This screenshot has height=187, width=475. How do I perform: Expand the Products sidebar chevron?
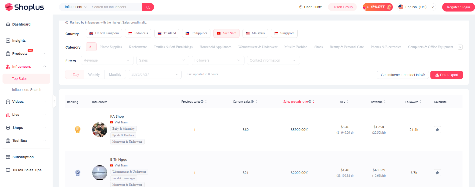[x=45, y=54]
